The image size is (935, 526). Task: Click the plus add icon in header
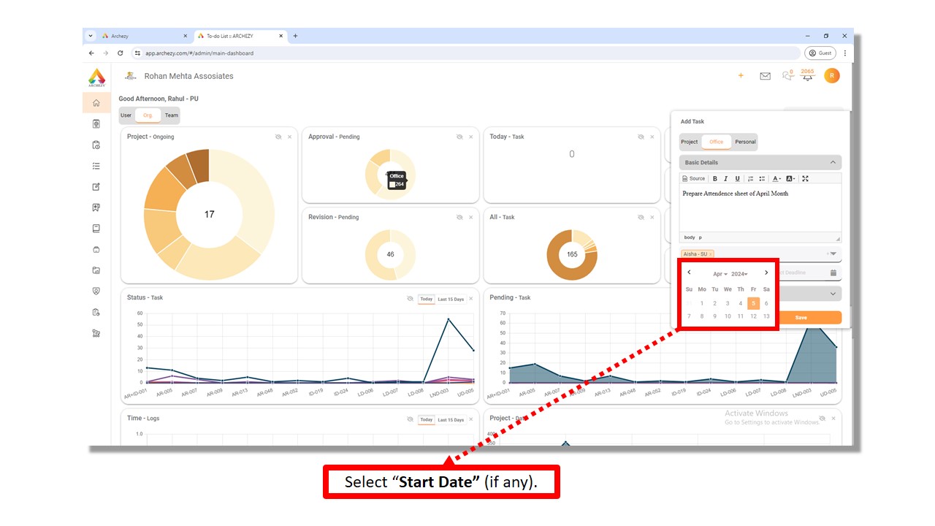tap(741, 75)
